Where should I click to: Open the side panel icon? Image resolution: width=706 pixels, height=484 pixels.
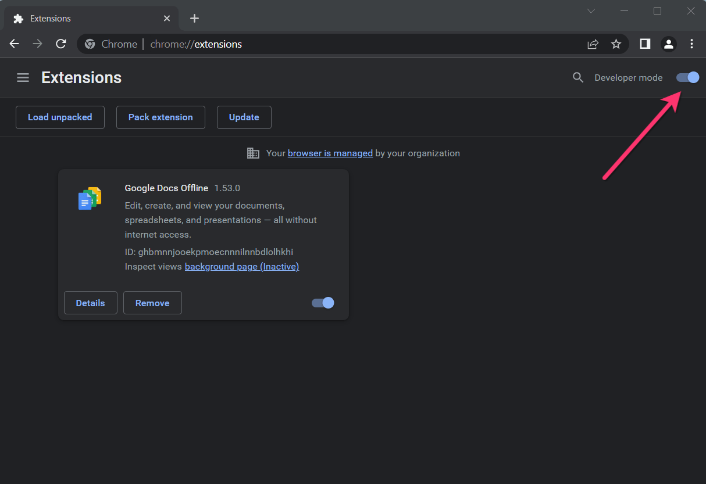644,44
